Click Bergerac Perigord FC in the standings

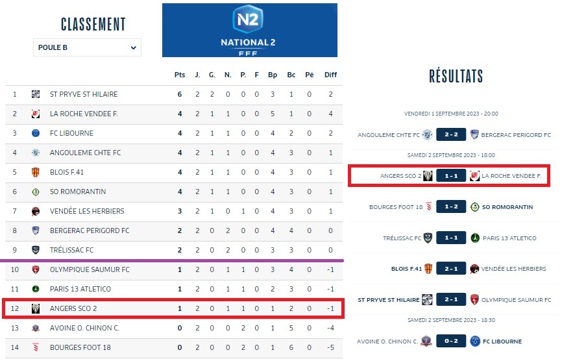pyautogui.click(x=90, y=230)
